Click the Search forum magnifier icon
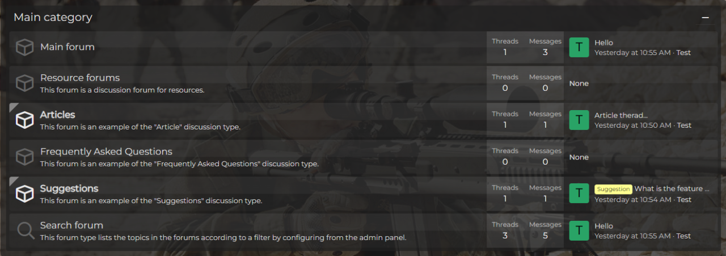Viewport: 726px width, 256px height. (x=26, y=230)
